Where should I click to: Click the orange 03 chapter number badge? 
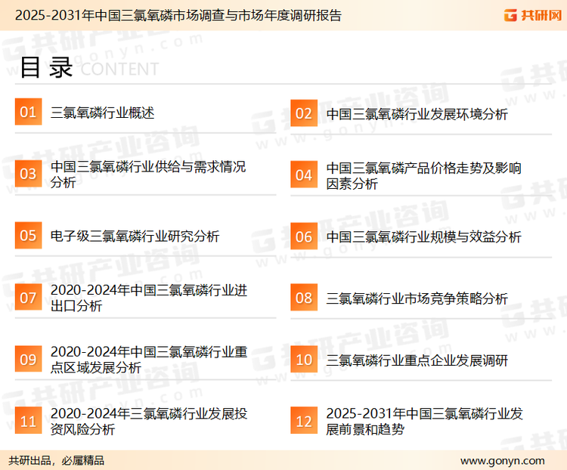pyautogui.click(x=28, y=174)
